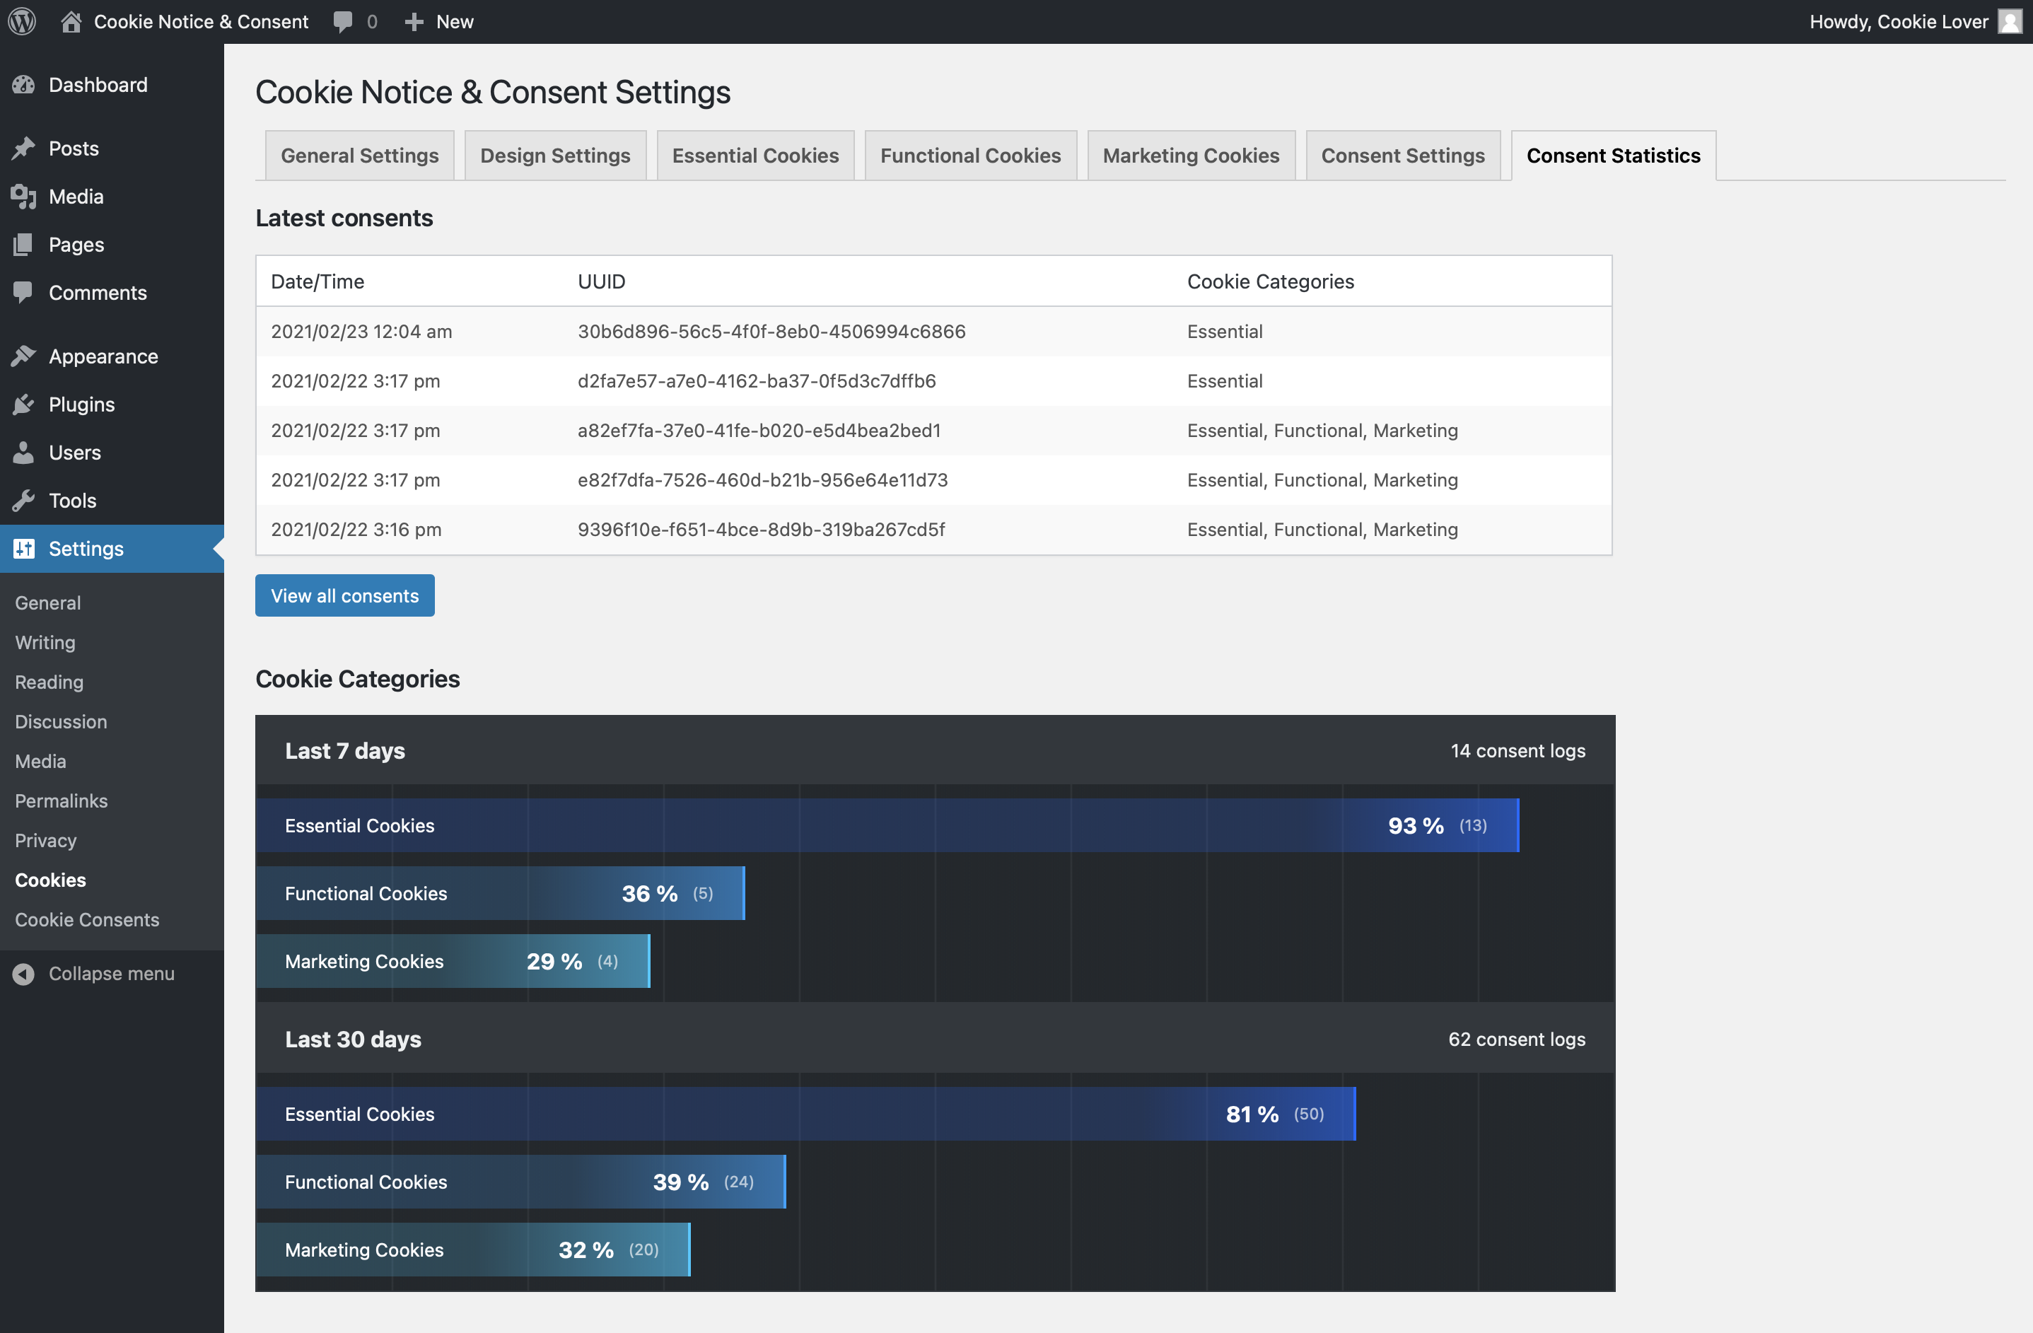Click the Essential Cookies 93 % bar
This screenshot has width=2033, height=1333.
pos(887,825)
